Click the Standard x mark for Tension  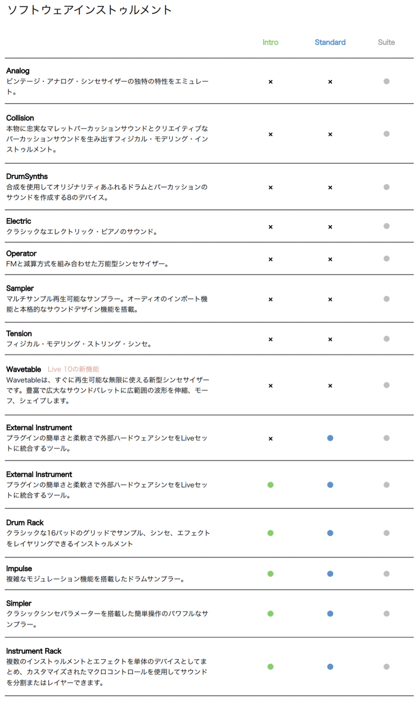[x=330, y=339]
